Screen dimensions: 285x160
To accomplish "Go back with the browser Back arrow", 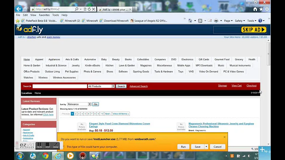I will click(x=19, y=9).
